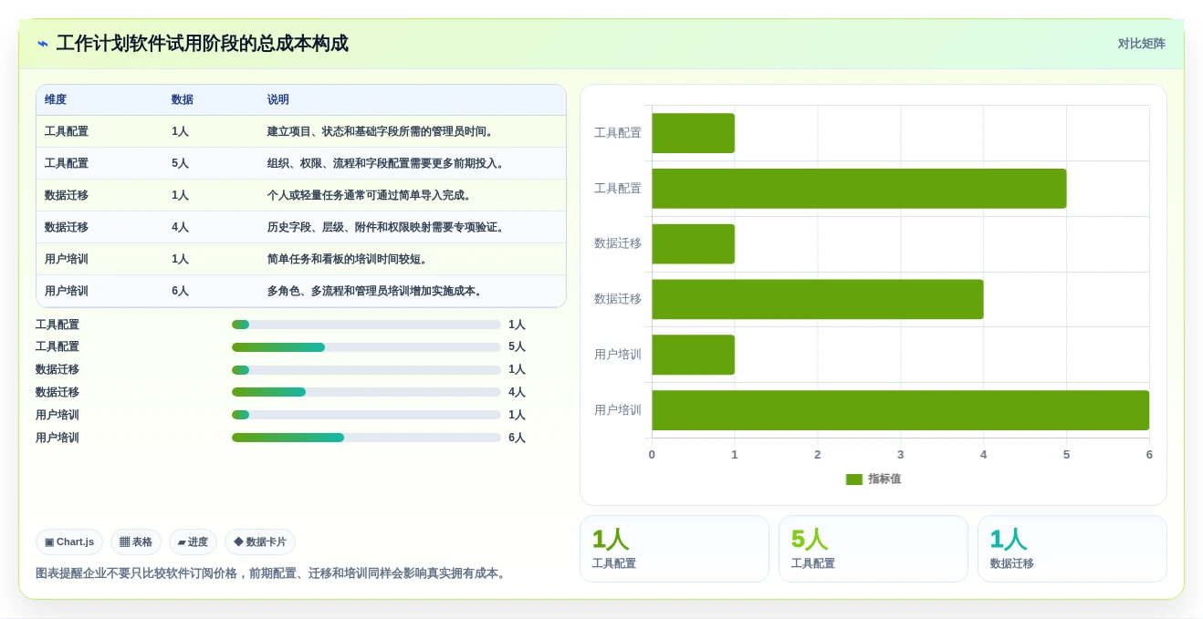Click the footer note starting 图表提醒企业
The width and height of the screenshot is (1203, 619).
coord(271,573)
